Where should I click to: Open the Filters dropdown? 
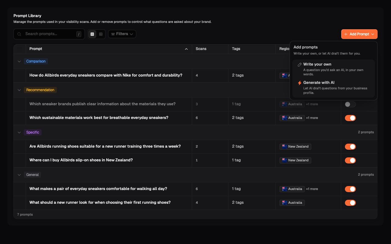tap(122, 34)
